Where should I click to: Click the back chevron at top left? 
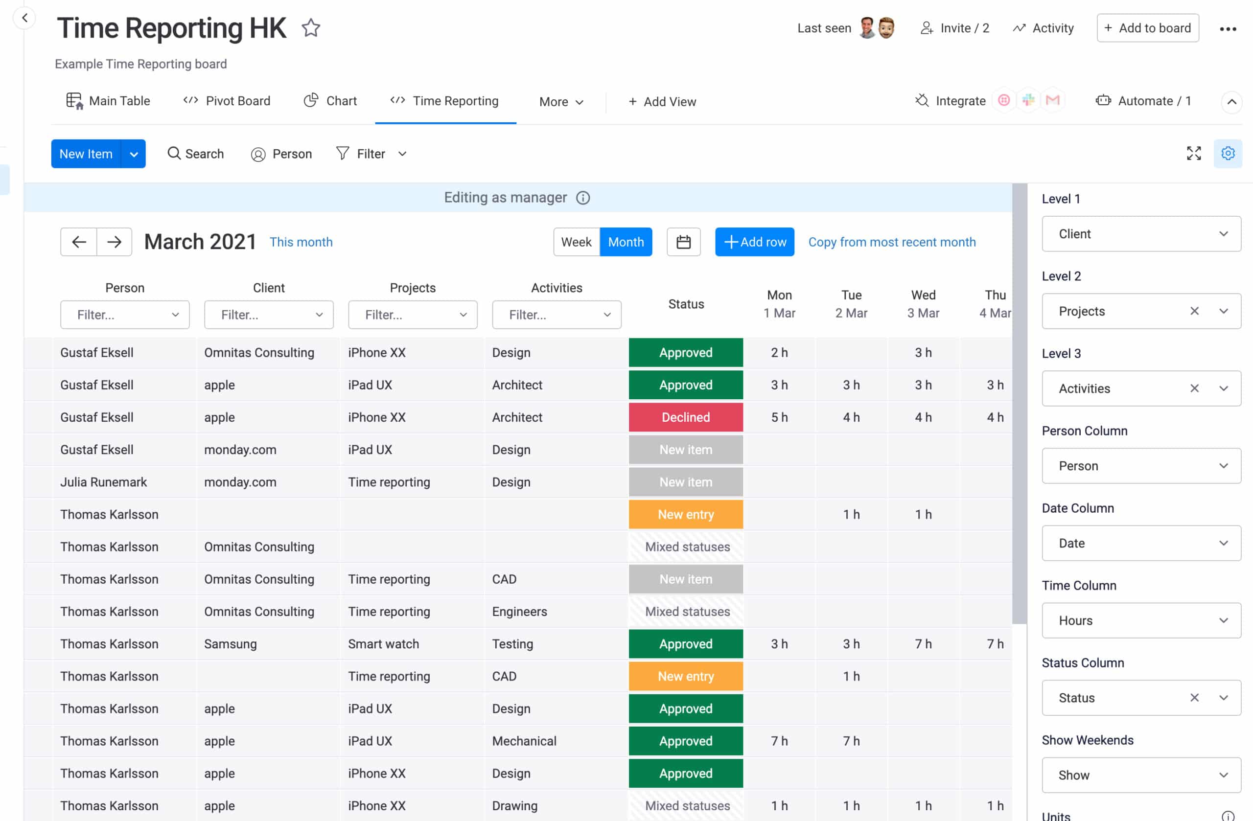[x=24, y=18]
